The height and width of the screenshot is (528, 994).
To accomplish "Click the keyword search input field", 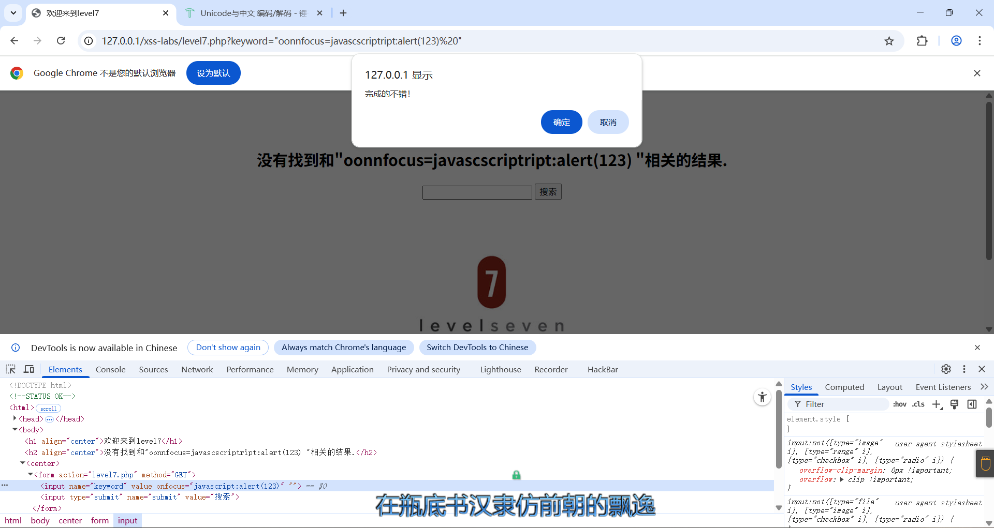I will pos(477,192).
